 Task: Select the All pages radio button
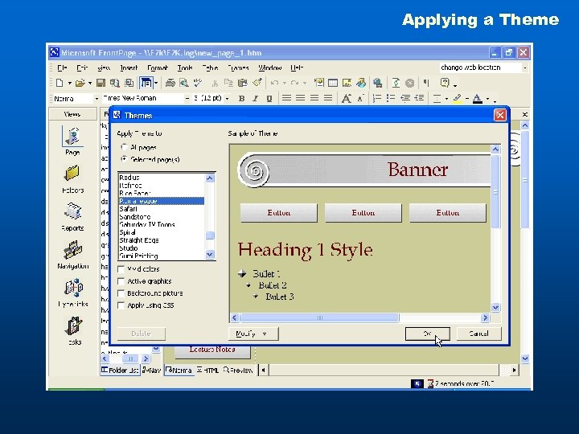coord(124,147)
